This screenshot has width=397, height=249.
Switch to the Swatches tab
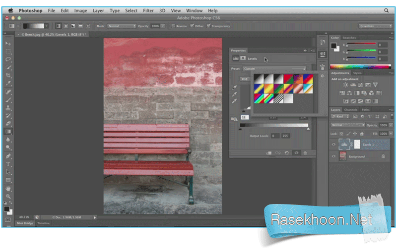349,38
